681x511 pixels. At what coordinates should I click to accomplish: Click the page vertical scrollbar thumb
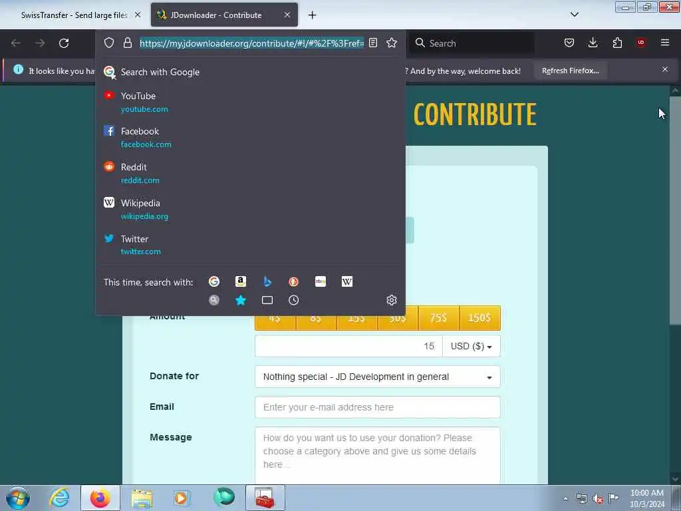(674, 210)
